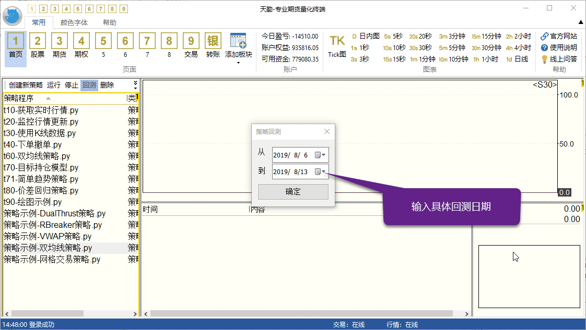Open the TK Tick图 chart

click(337, 45)
